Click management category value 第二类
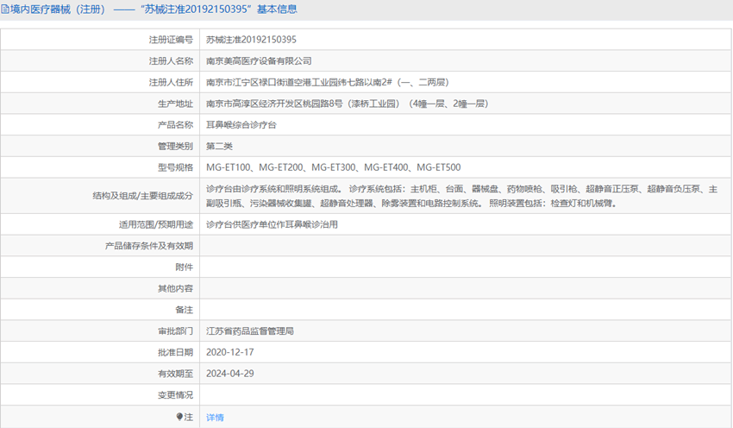Image resolution: width=733 pixels, height=428 pixels. (219, 146)
